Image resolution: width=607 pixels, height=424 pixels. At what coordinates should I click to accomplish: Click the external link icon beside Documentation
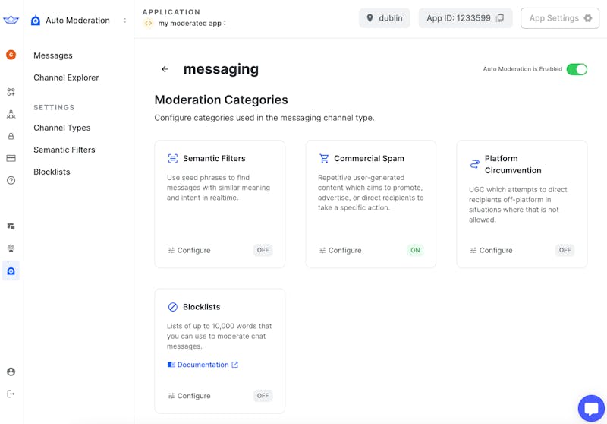point(234,365)
